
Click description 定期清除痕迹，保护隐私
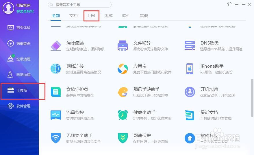85,49
